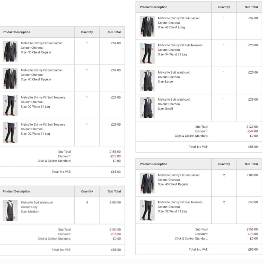Click the quantity 4 value for the grey waistcoat

click(x=87, y=203)
